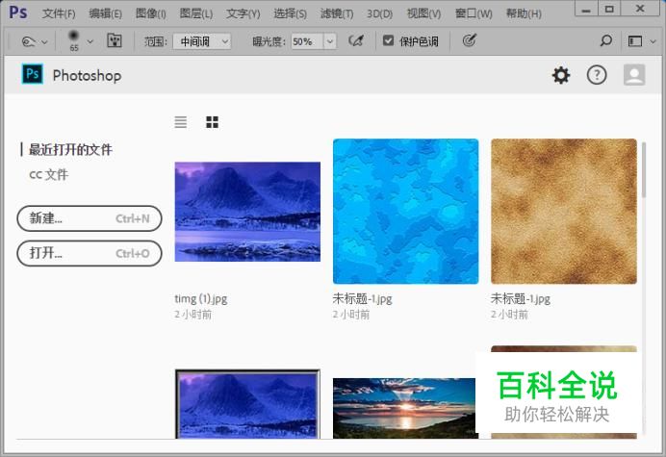
Task: Open the 滤镜(T) menu
Action: [337, 13]
